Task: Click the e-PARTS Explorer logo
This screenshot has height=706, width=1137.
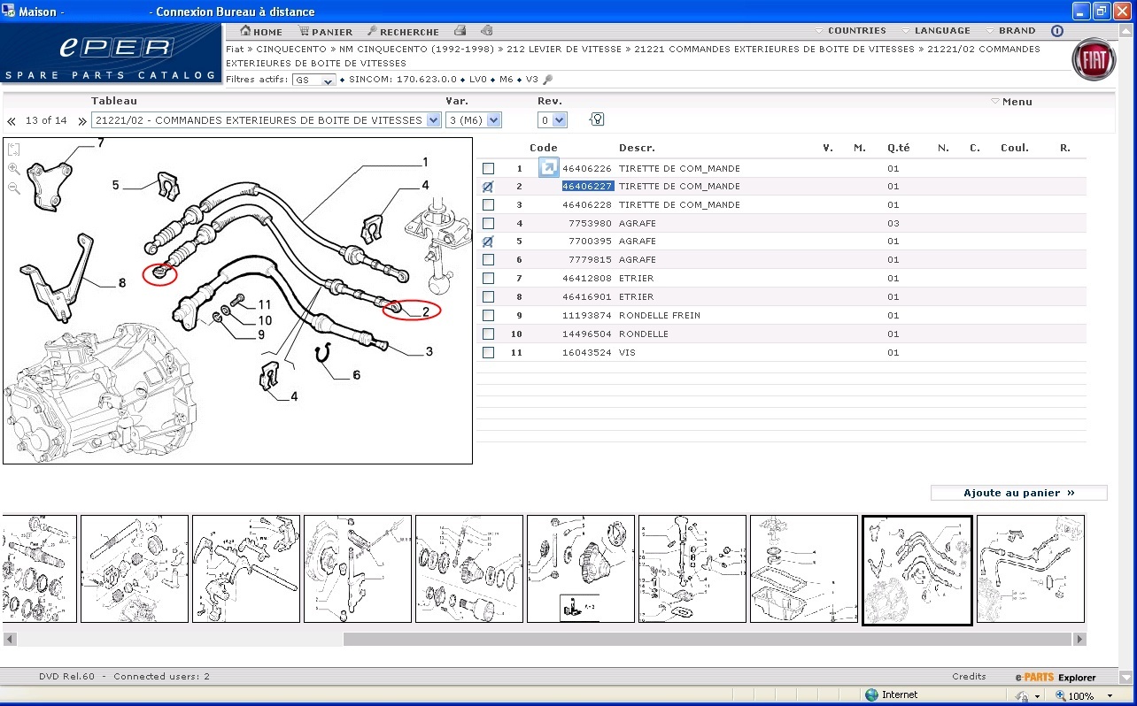Action: [x=1056, y=678]
